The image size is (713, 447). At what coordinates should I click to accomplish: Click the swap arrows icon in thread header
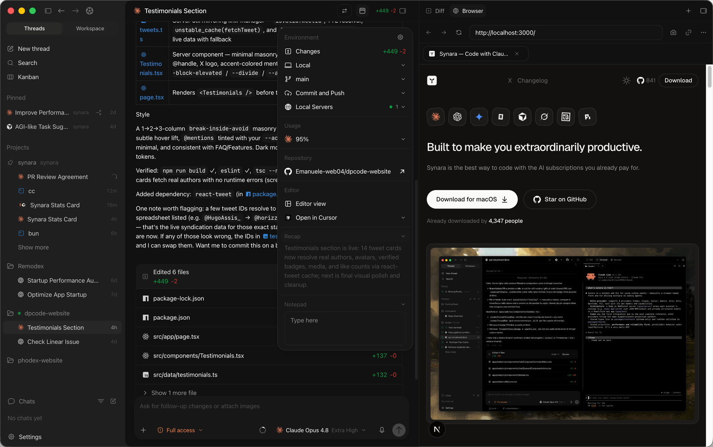pos(344,11)
